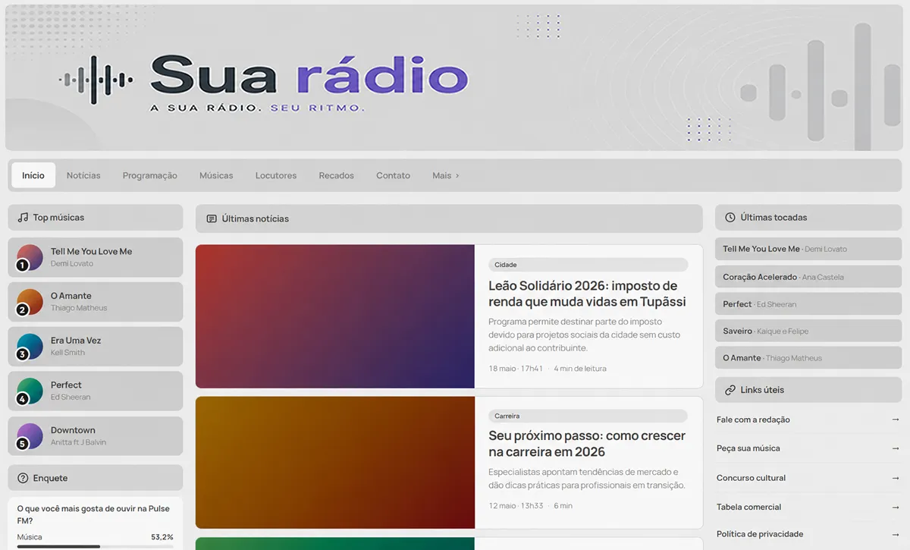The width and height of the screenshot is (910, 550).
Task: Select Saveiro by Kaique e Felipe
Action: point(808,331)
